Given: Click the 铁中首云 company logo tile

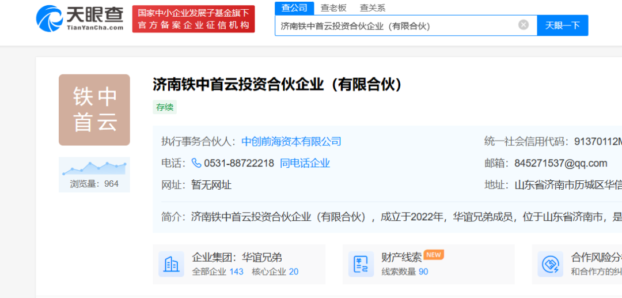Looking at the screenshot, I should coord(94,110).
